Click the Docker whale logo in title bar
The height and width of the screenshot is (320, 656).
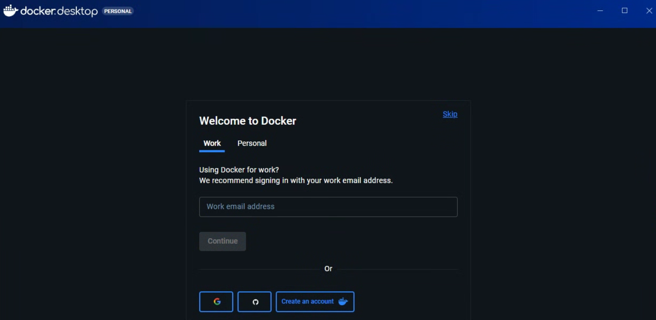pyautogui.click(x=10, y=11)
